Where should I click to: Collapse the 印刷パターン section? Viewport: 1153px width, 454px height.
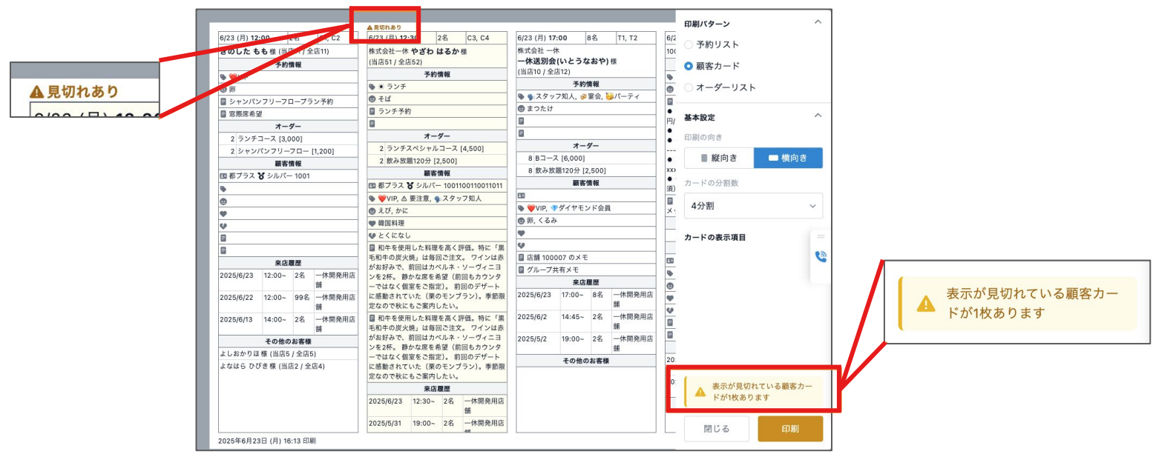click(818, 22)
